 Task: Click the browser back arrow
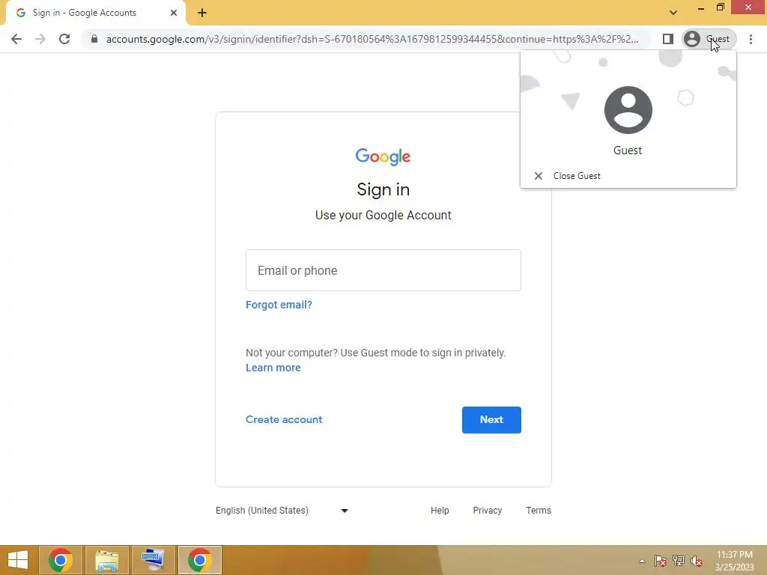pyautogui.click(x=16, y=39)
